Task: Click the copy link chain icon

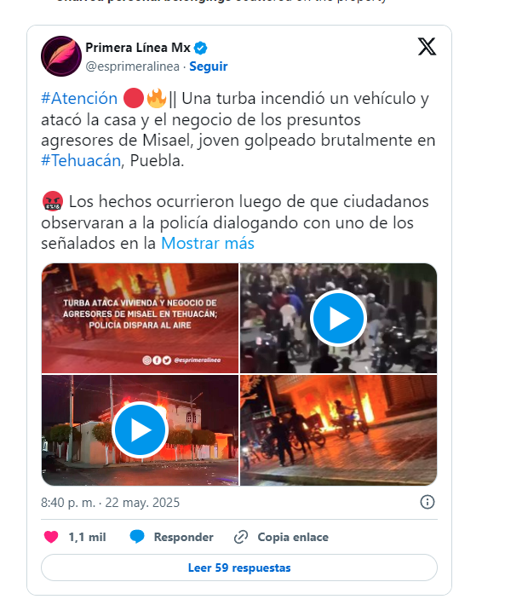Action: [241, 537]
